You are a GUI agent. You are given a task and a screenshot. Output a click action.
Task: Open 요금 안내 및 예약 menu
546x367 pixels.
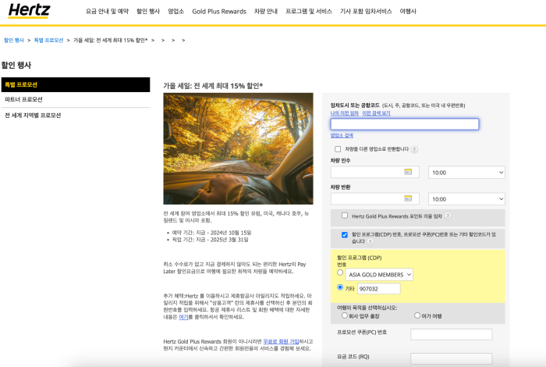[108, 11]
